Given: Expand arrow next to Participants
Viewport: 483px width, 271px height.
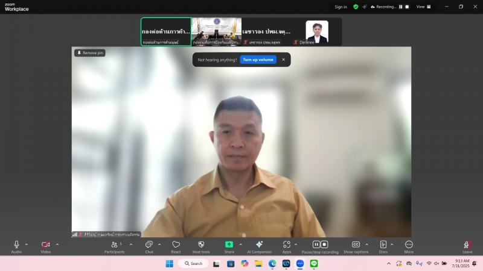Looking at the screenshot, I should tap(131, 245).
